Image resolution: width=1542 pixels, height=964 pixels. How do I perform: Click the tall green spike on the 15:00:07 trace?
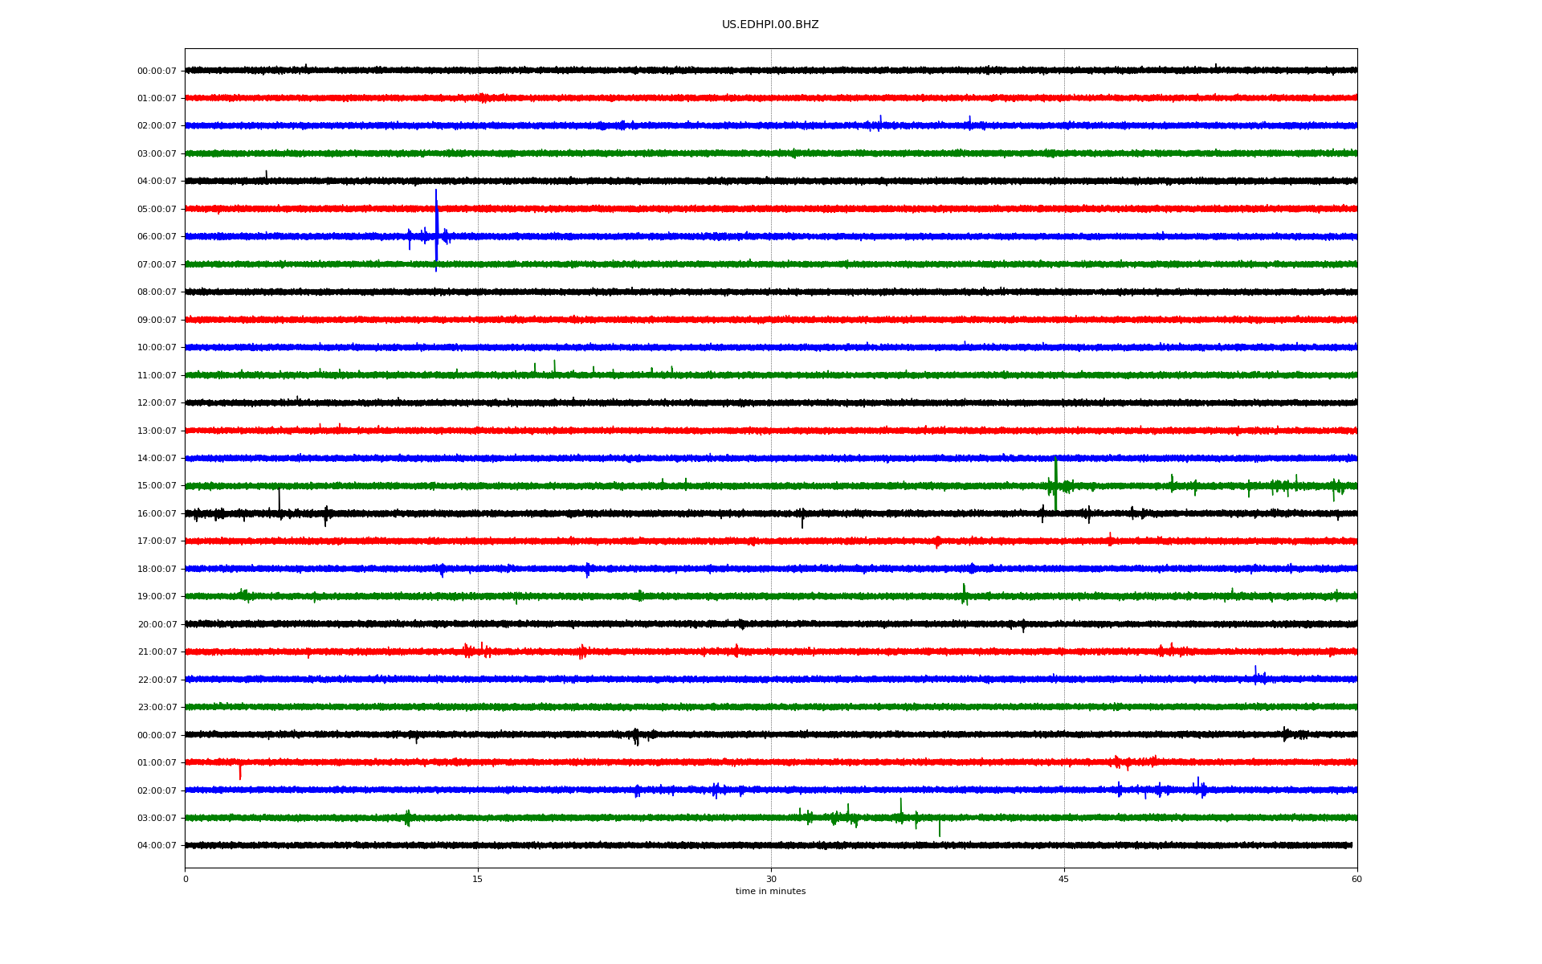tap(1055, 482)
